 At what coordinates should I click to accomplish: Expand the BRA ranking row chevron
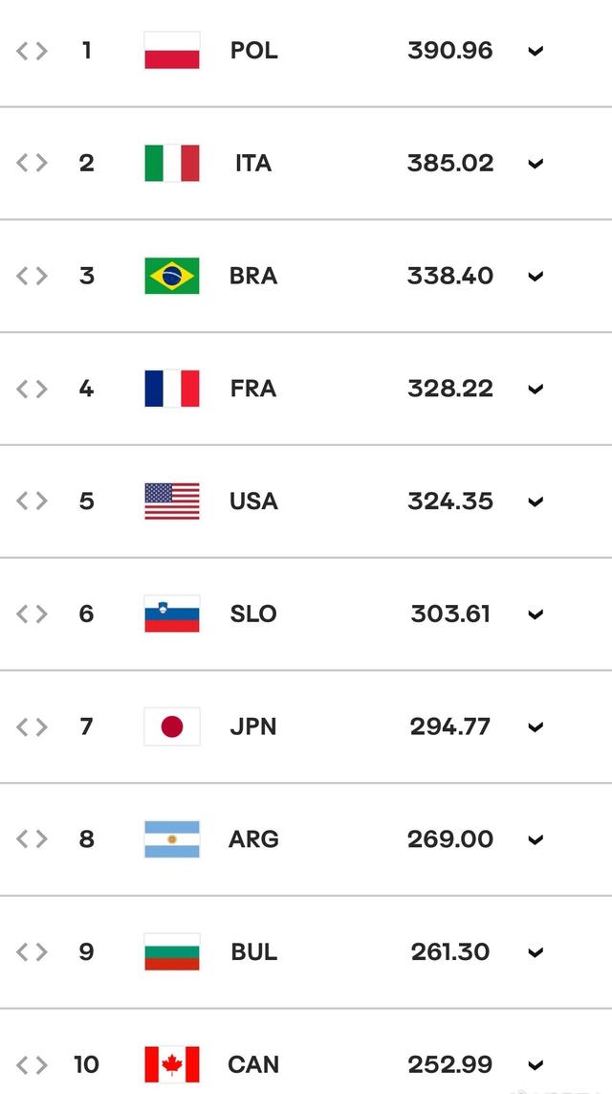coord(535,277)
